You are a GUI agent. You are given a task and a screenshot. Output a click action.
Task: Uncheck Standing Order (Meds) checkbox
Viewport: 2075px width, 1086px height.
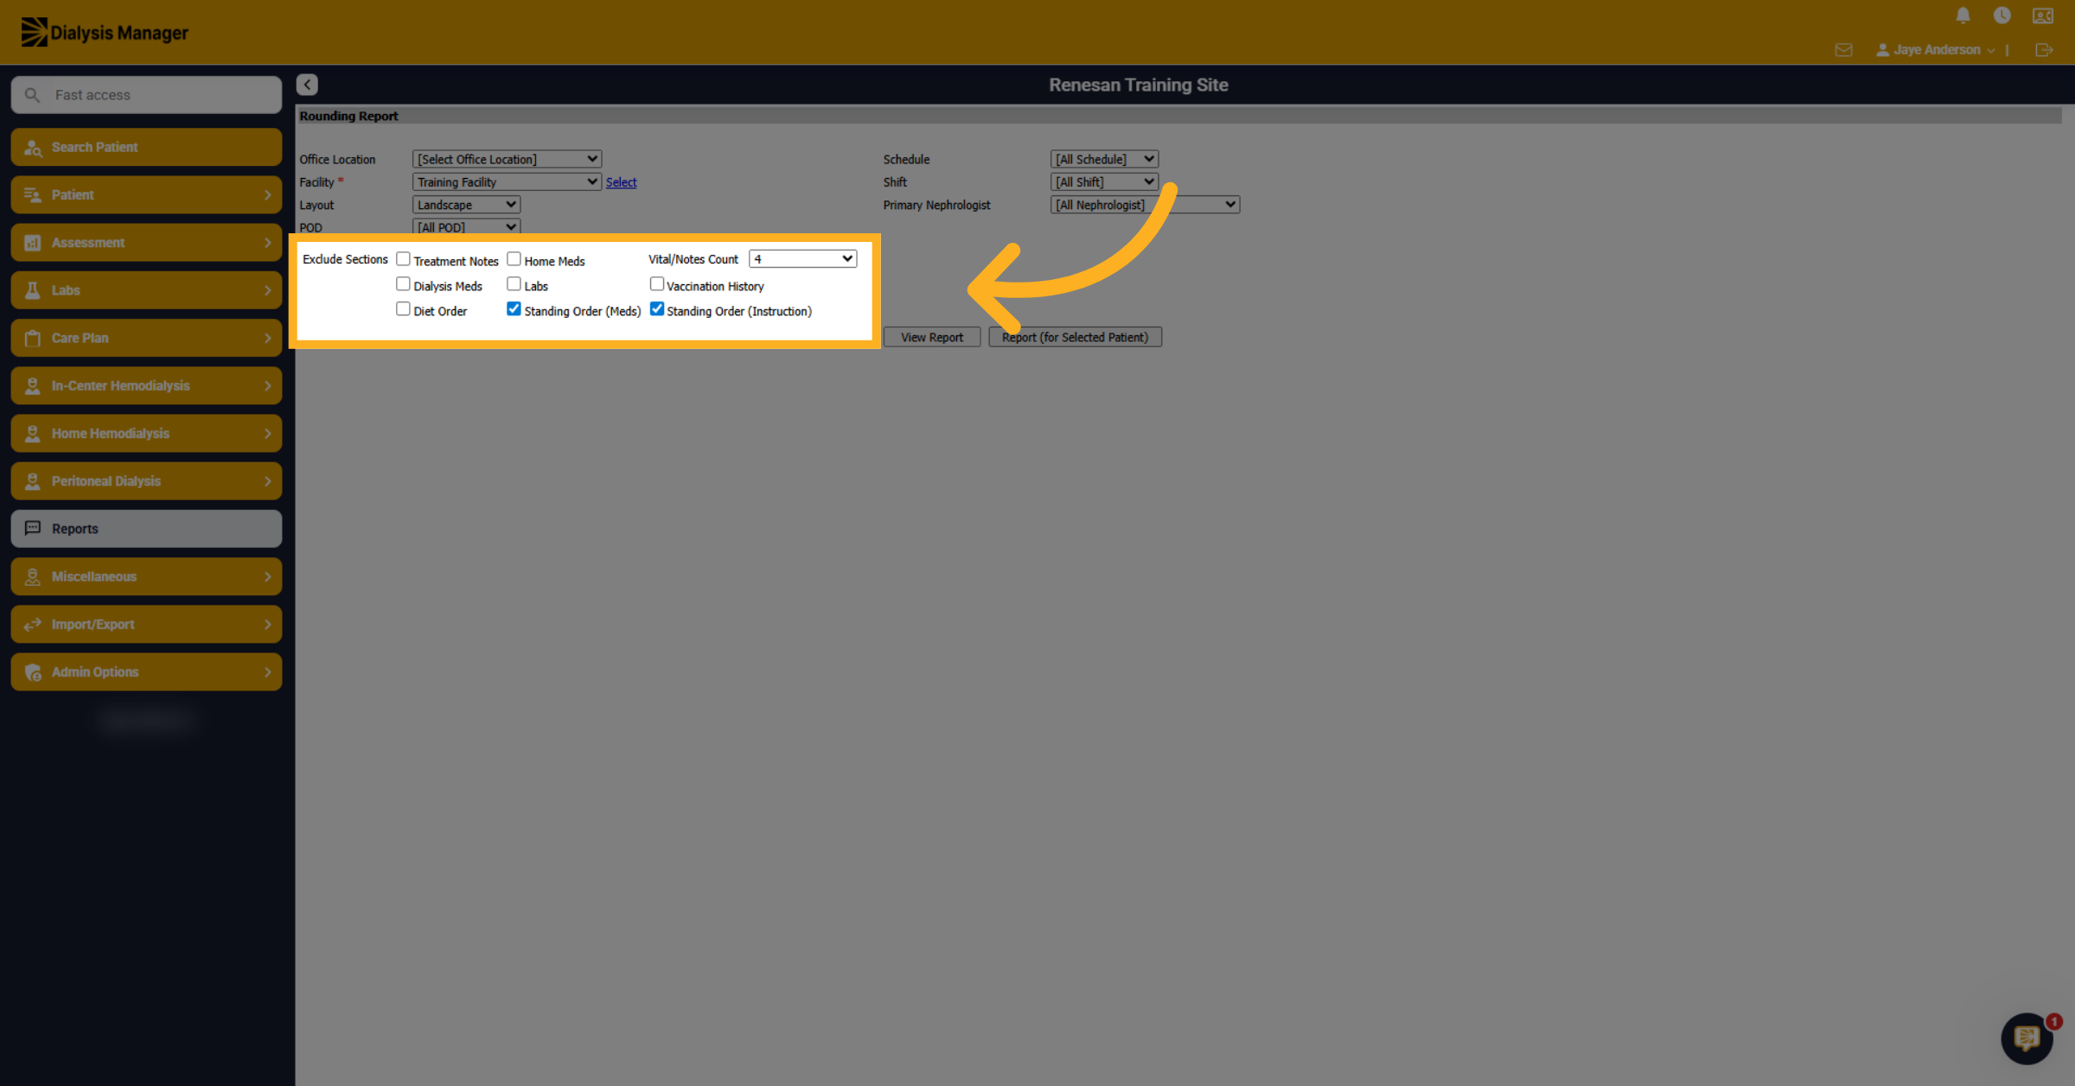click(514, 309)
